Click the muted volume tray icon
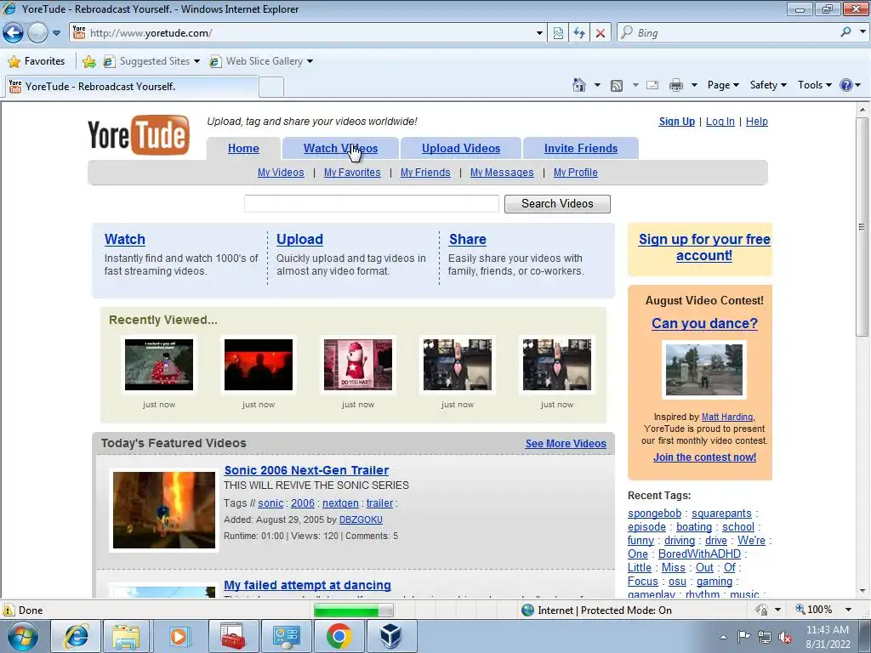The width and height of the screenshot is (871, 653). coord(785,638)
